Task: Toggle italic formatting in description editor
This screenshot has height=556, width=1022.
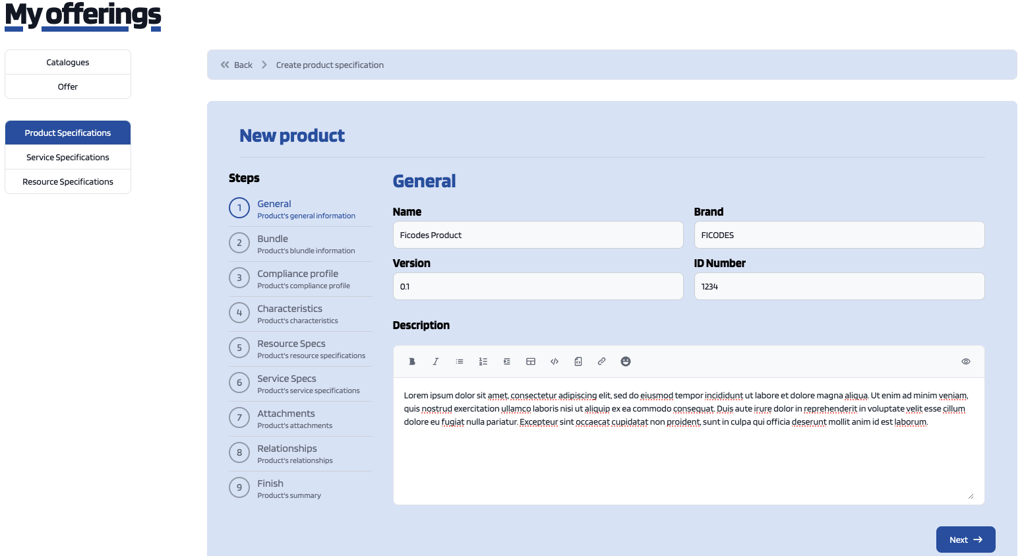Action: [x=436, y=361]
